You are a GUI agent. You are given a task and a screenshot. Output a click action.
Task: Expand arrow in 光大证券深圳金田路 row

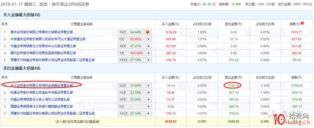(149, 86)
